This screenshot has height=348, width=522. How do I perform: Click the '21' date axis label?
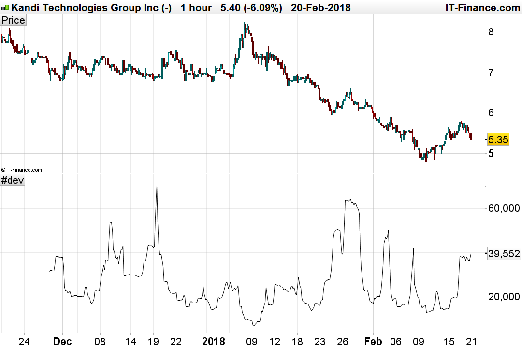coord(472,341)
